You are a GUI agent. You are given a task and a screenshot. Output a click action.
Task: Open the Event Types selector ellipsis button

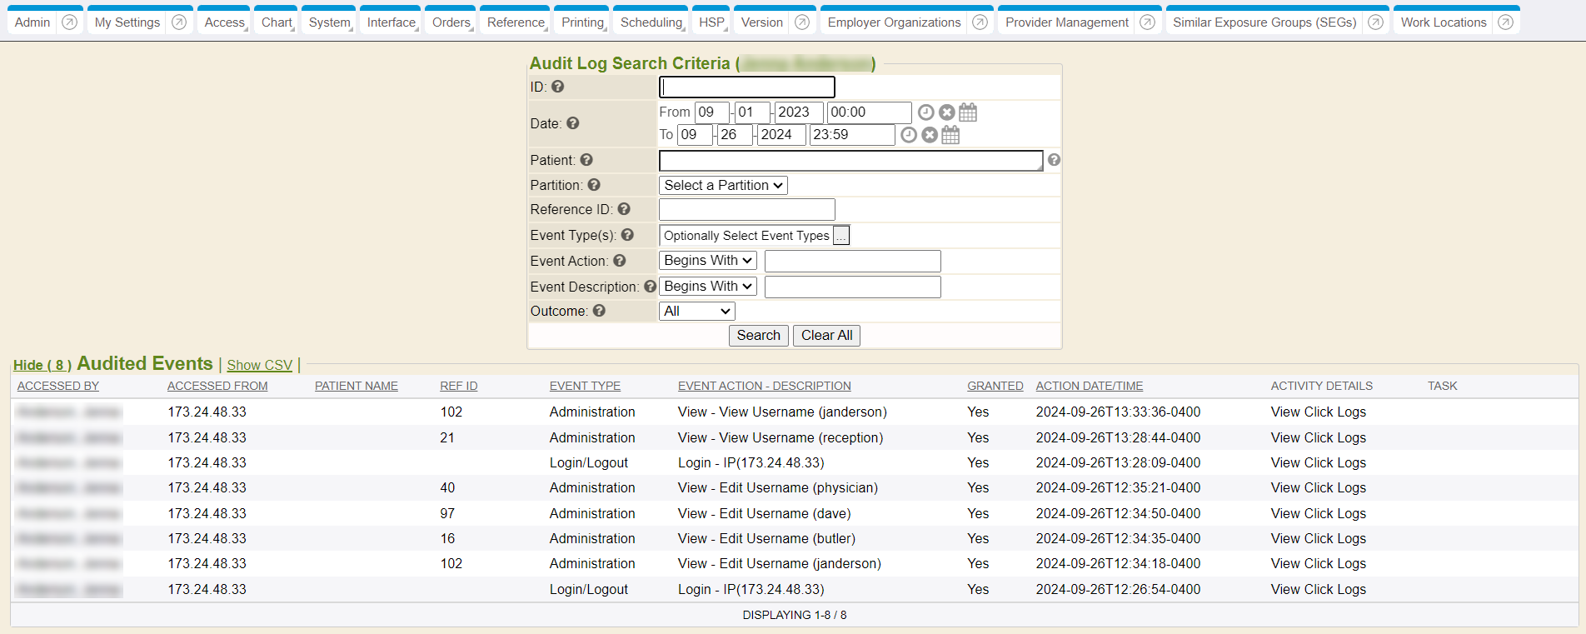841,237
